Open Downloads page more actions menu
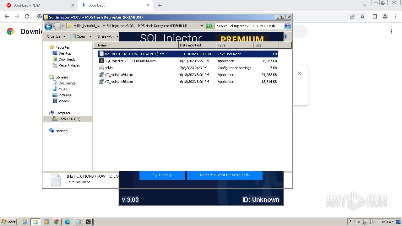The height and width of the screenshot is (226, 402). [391, 31]
